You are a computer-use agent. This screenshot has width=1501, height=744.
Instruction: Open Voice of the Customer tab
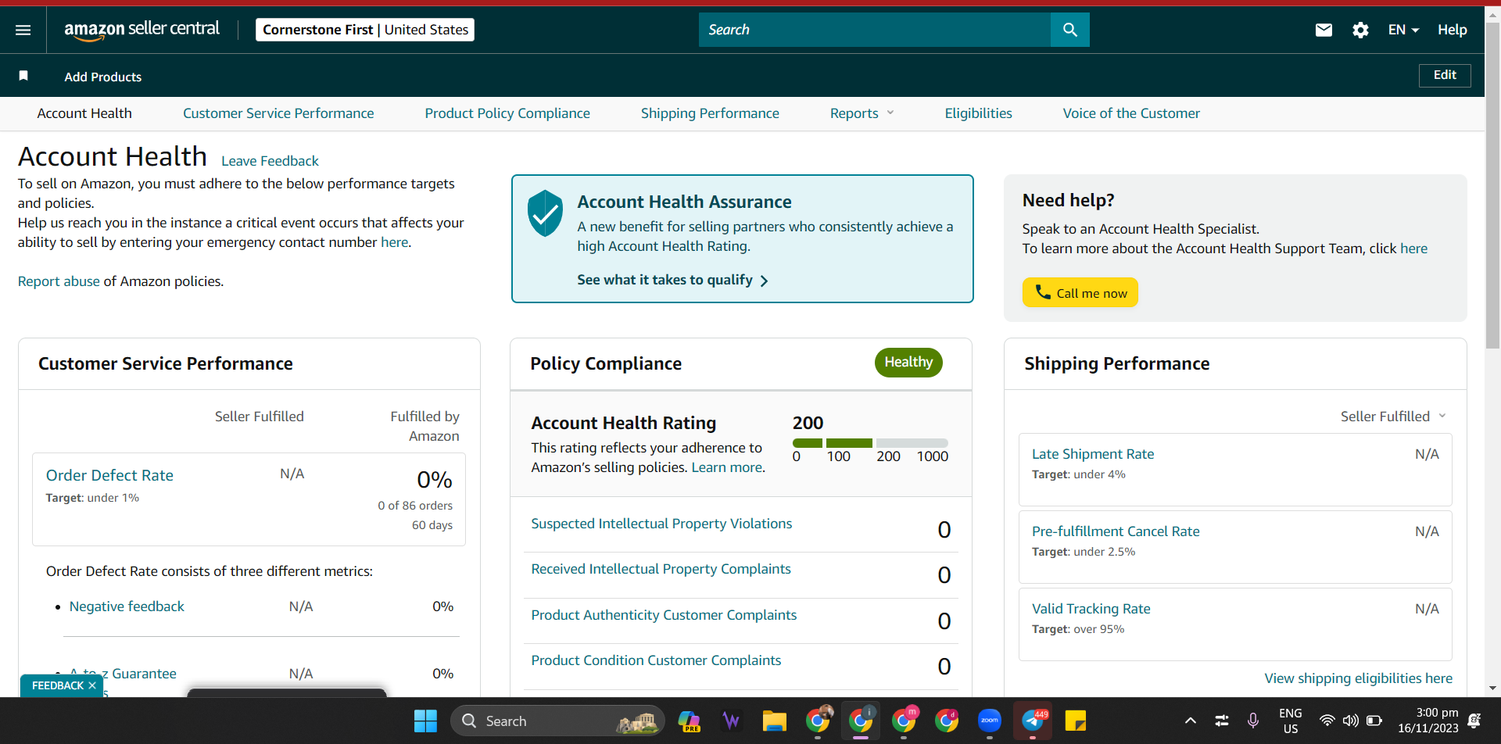1131,113
